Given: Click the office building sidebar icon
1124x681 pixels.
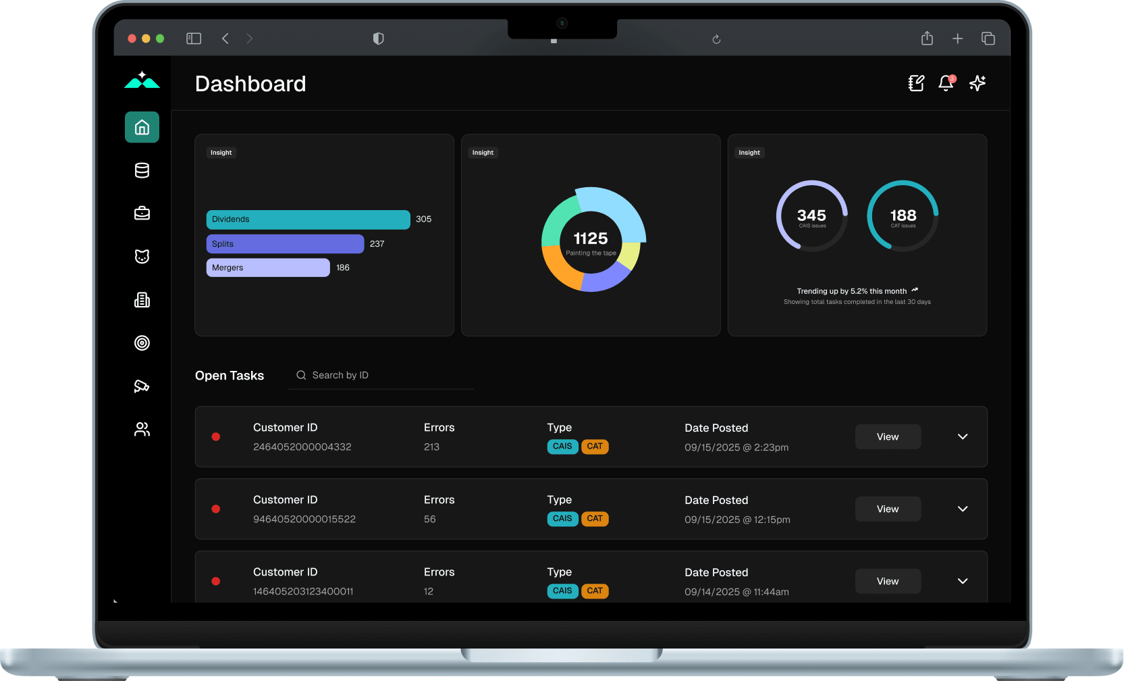Looking at the screenshot, I should (x=142, y=299).
